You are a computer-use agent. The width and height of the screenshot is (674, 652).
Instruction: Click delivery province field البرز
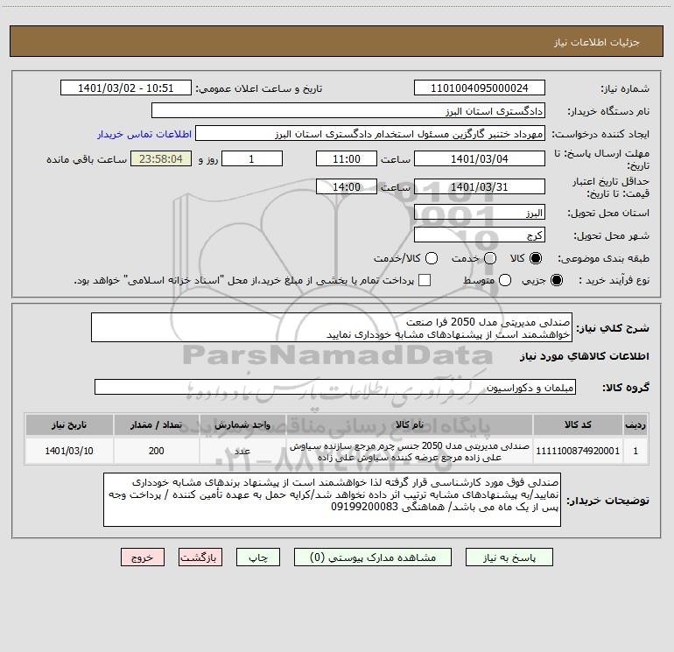click(x=480, y=213)
